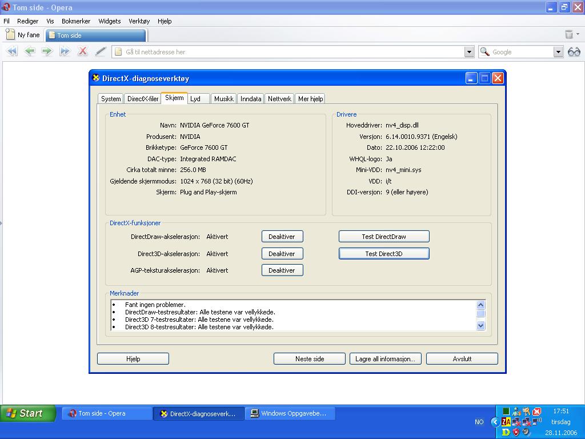Click the Opera logo in browser title bar
The width and height of the screenshot is (585, 439).
6,7
